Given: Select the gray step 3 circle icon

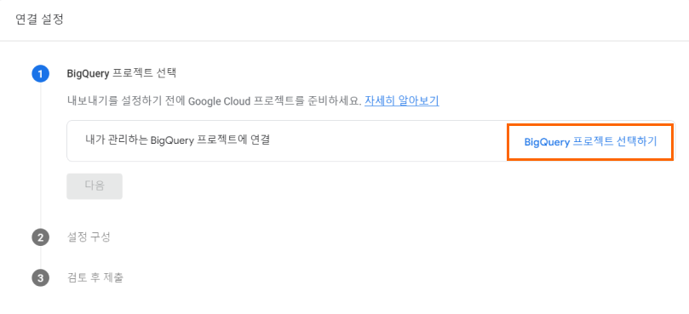Looking at the screenshot, I should coord(40,278).
